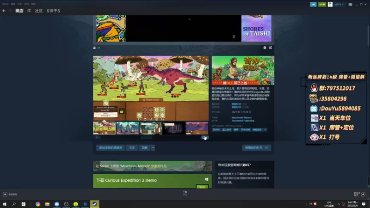This screenshot has height=208, width=370.
Task: Open the Chrome taskbar icon
Action: coord(38,204)
